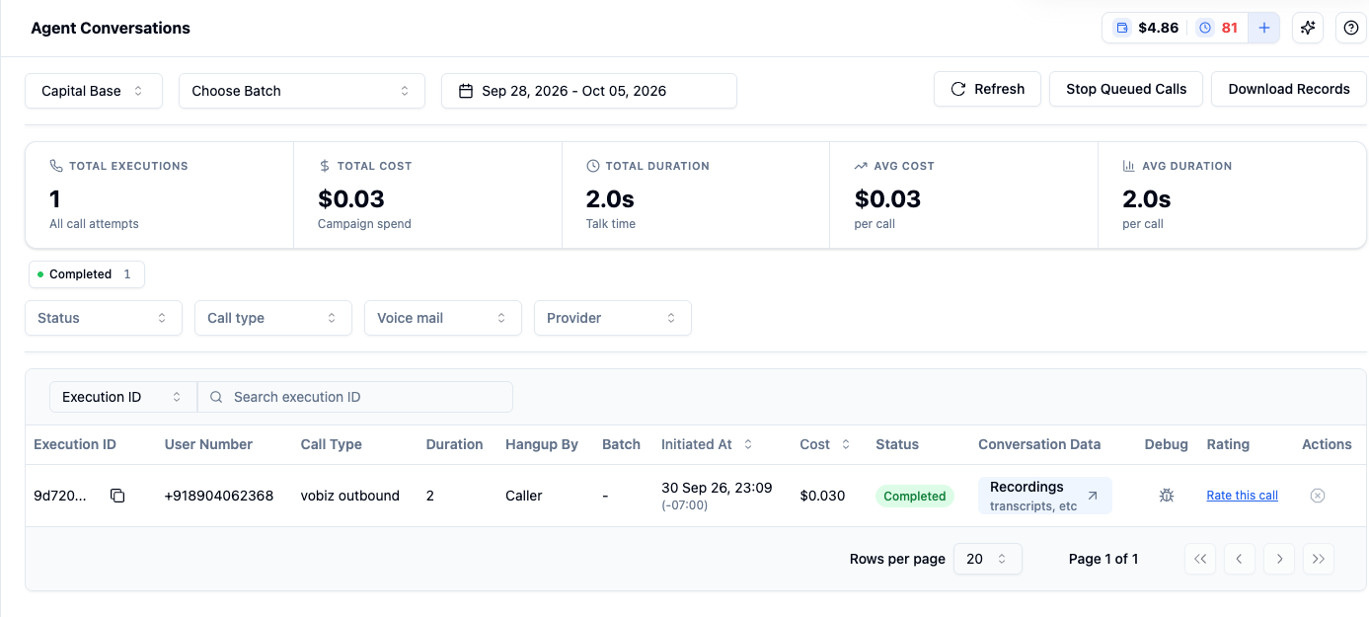Image resolution: width=1369 pixels, height=617 pixels.
Task: Click the '30 Sep 26, 23:09' timestamp
Action: tap(717, 487)
